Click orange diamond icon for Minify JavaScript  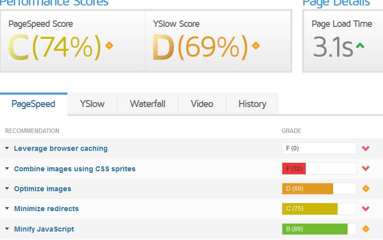click(x=366, y=229)
